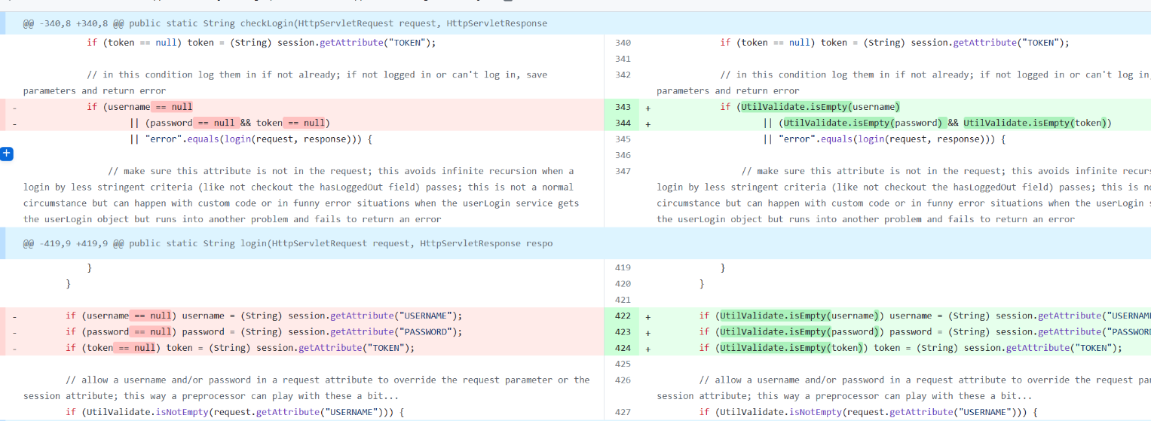
Task: Select added line number 424
Action: [x=623, y=348]
